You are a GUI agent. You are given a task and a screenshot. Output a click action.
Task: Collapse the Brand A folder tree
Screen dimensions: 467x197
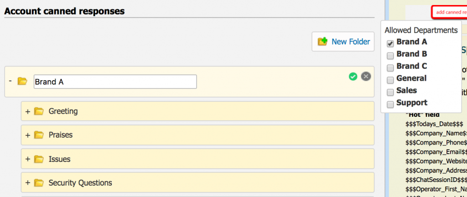pos(10,81)
